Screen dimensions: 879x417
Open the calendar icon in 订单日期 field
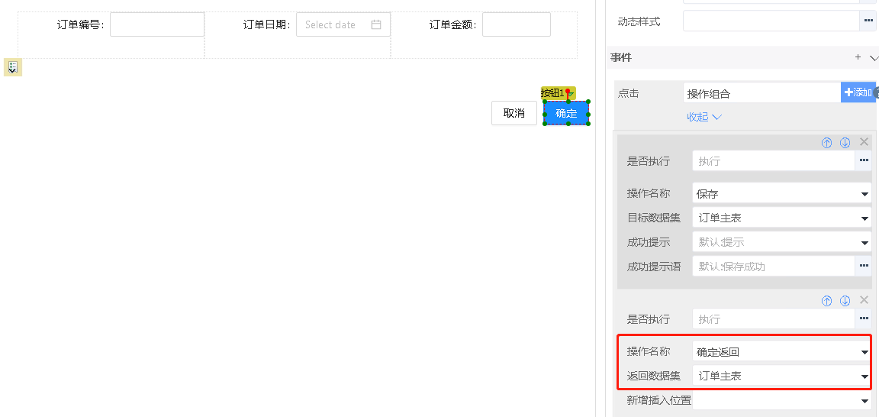click(376, 24)
